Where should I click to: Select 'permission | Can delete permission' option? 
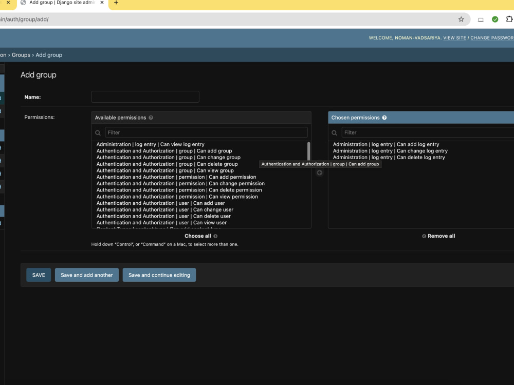179,190
